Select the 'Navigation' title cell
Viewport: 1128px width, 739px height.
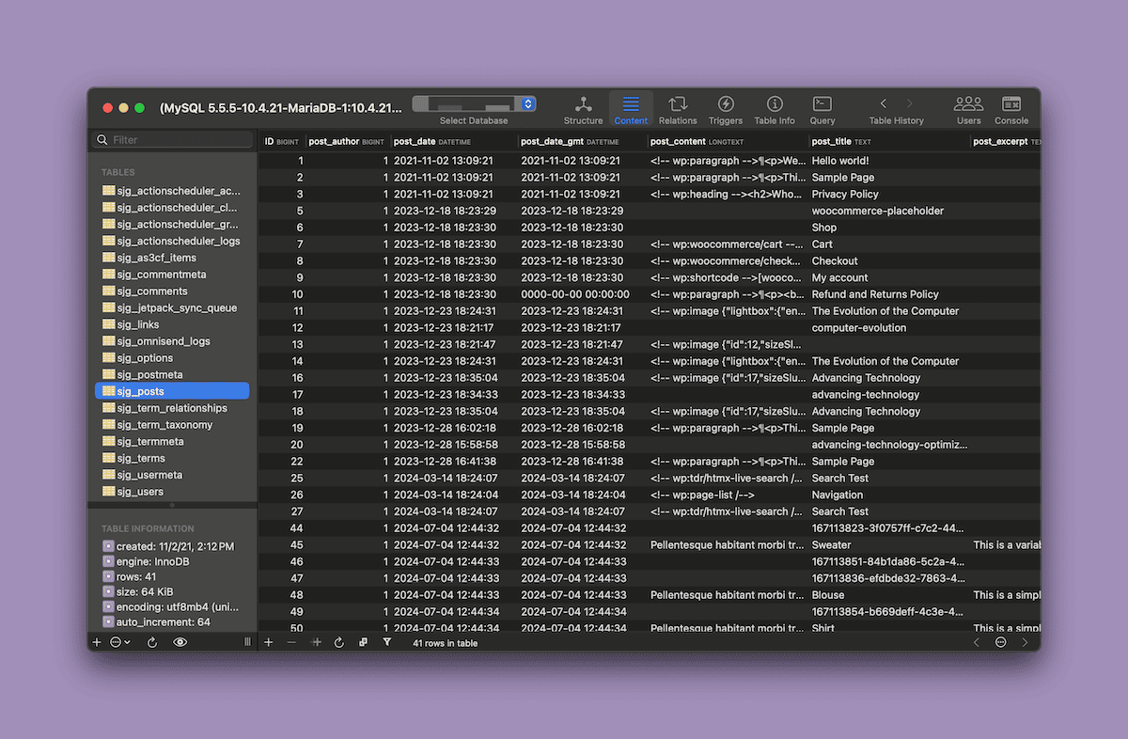pyautogui.click(x=889, y=495)
